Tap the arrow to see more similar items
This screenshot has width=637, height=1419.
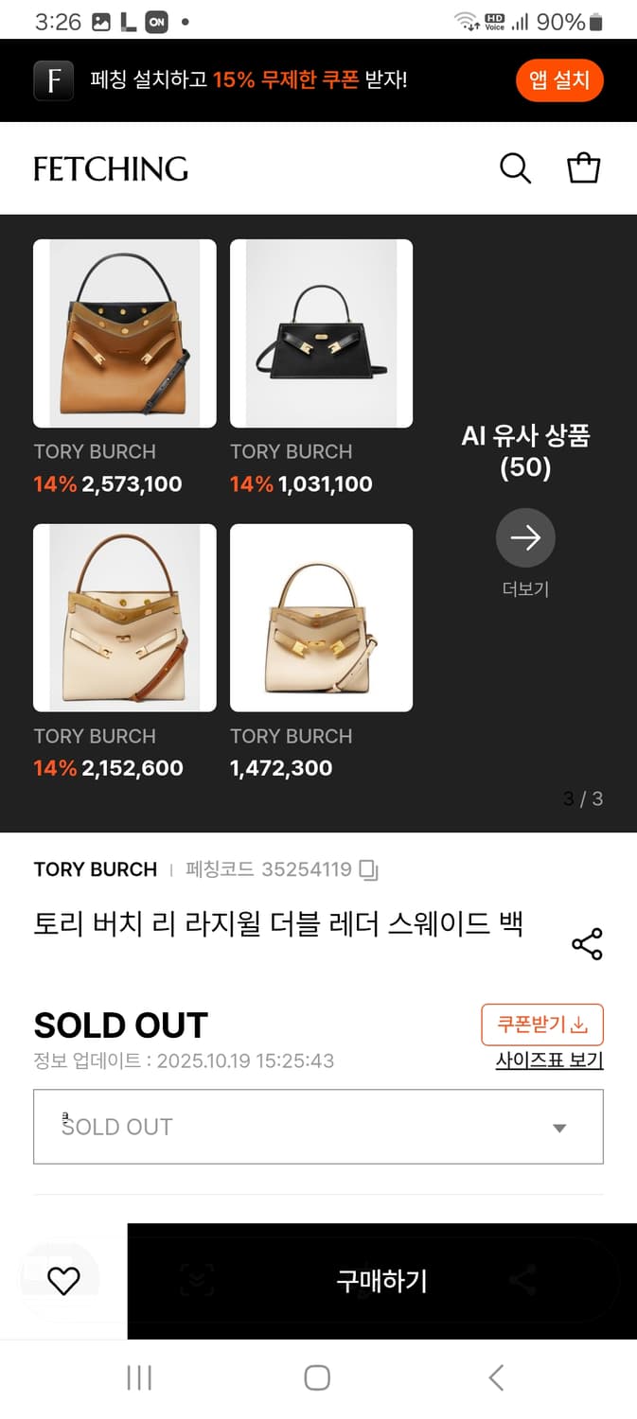click(x=525, y=538)
